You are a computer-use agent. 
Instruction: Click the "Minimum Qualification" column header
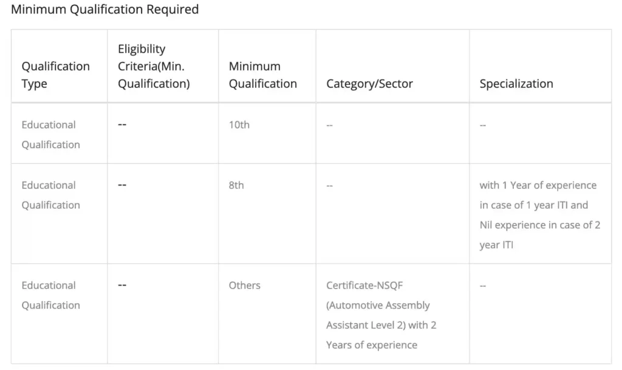262,75
